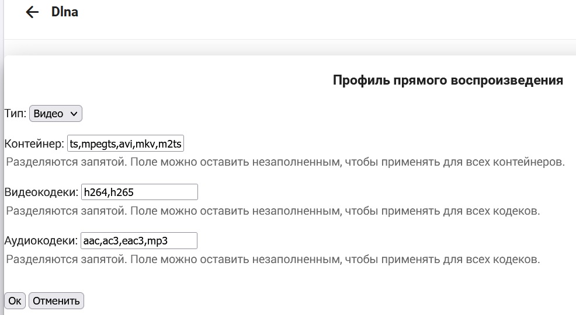Go back using the arrow icon

(32, 12)
